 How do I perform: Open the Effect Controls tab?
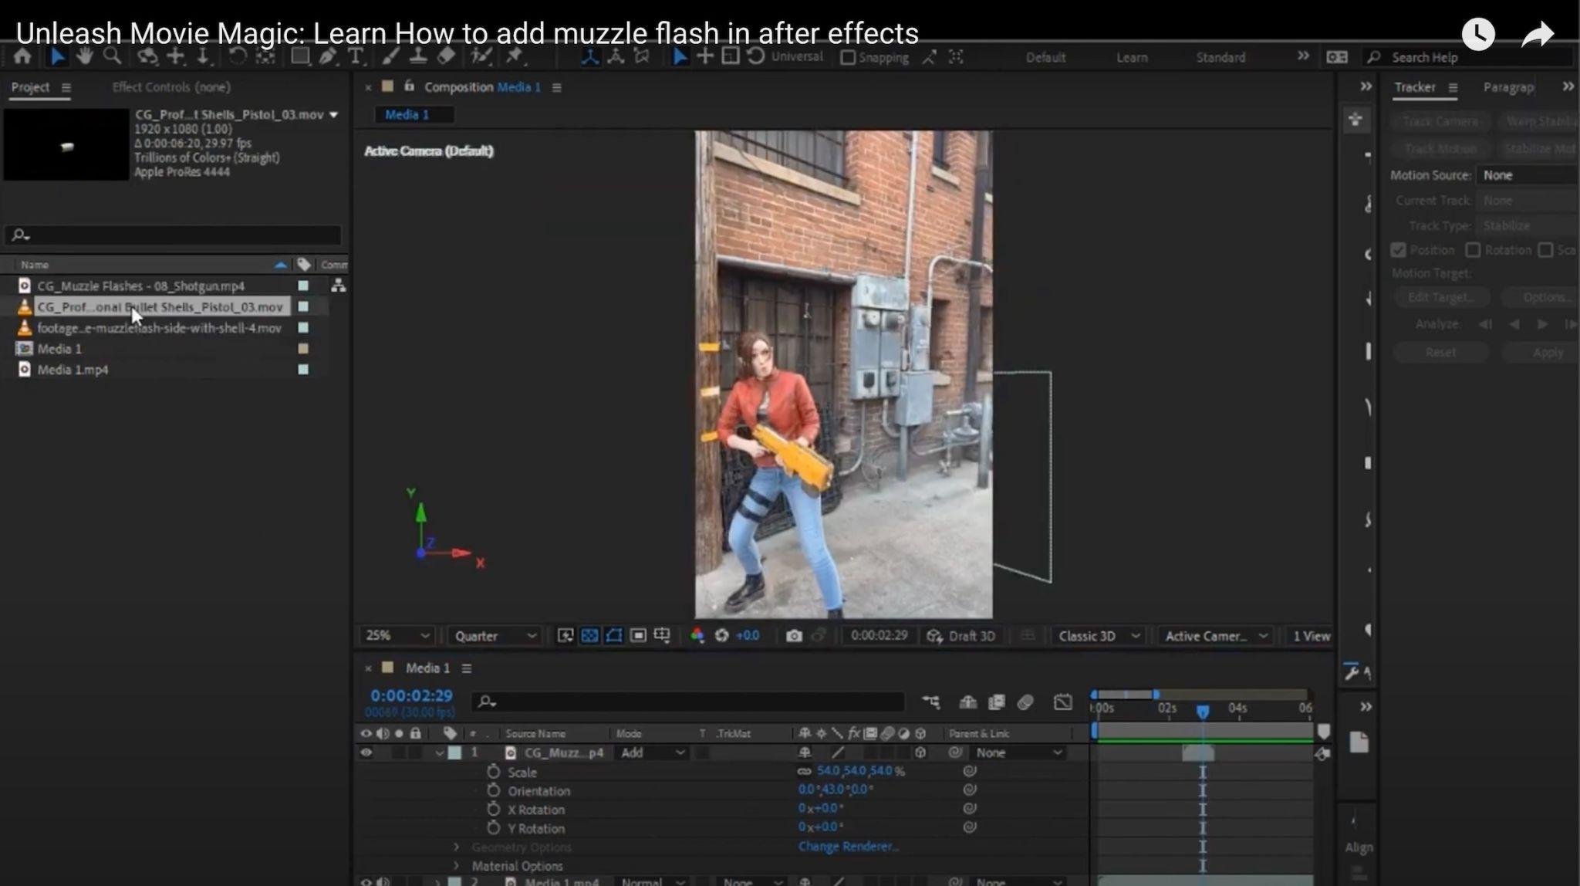click(x=170, y=87)
